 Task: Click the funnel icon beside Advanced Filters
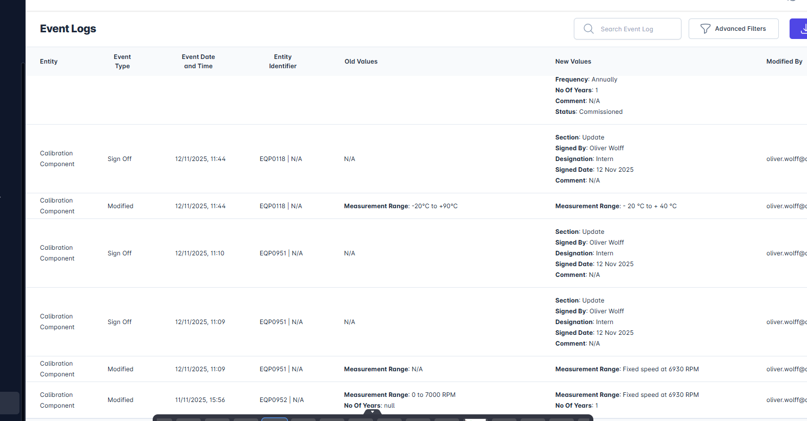(705, 29)
